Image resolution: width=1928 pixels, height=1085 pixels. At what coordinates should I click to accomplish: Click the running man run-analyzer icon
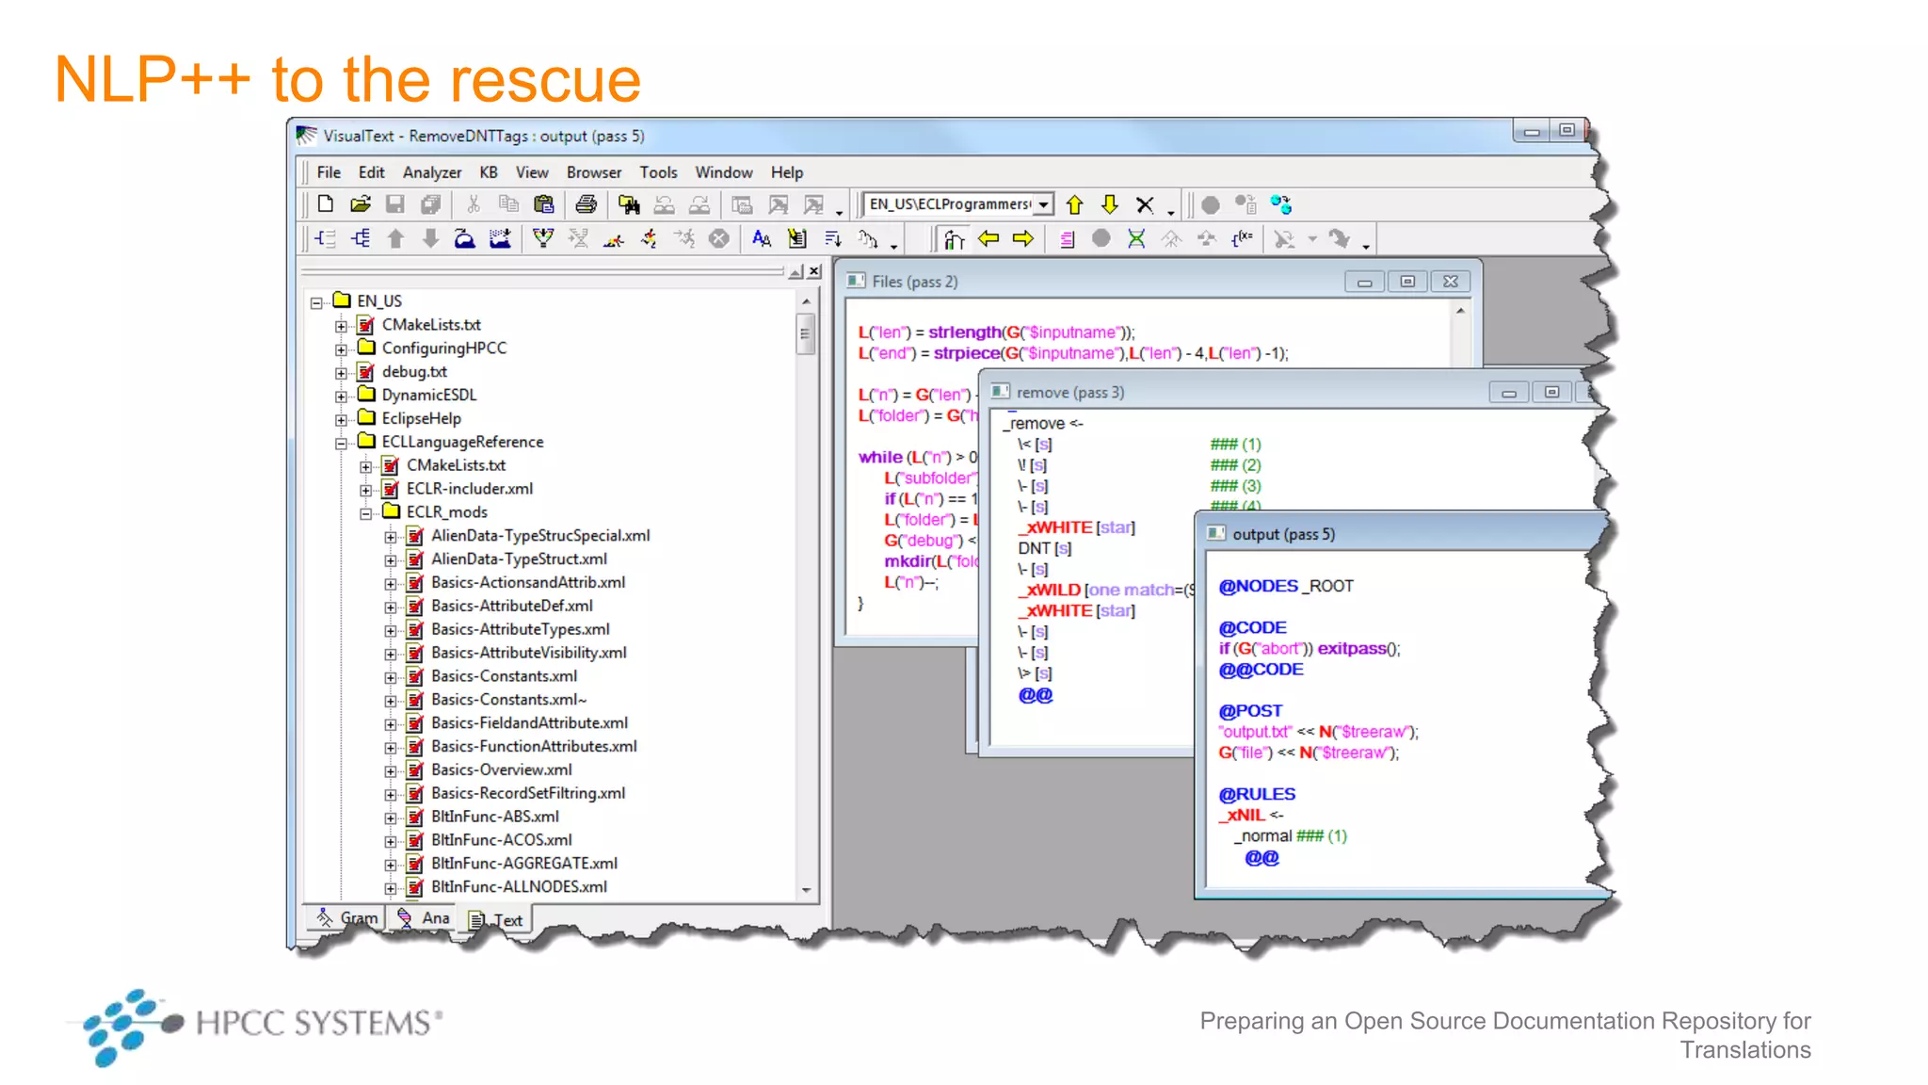point(649,238)
